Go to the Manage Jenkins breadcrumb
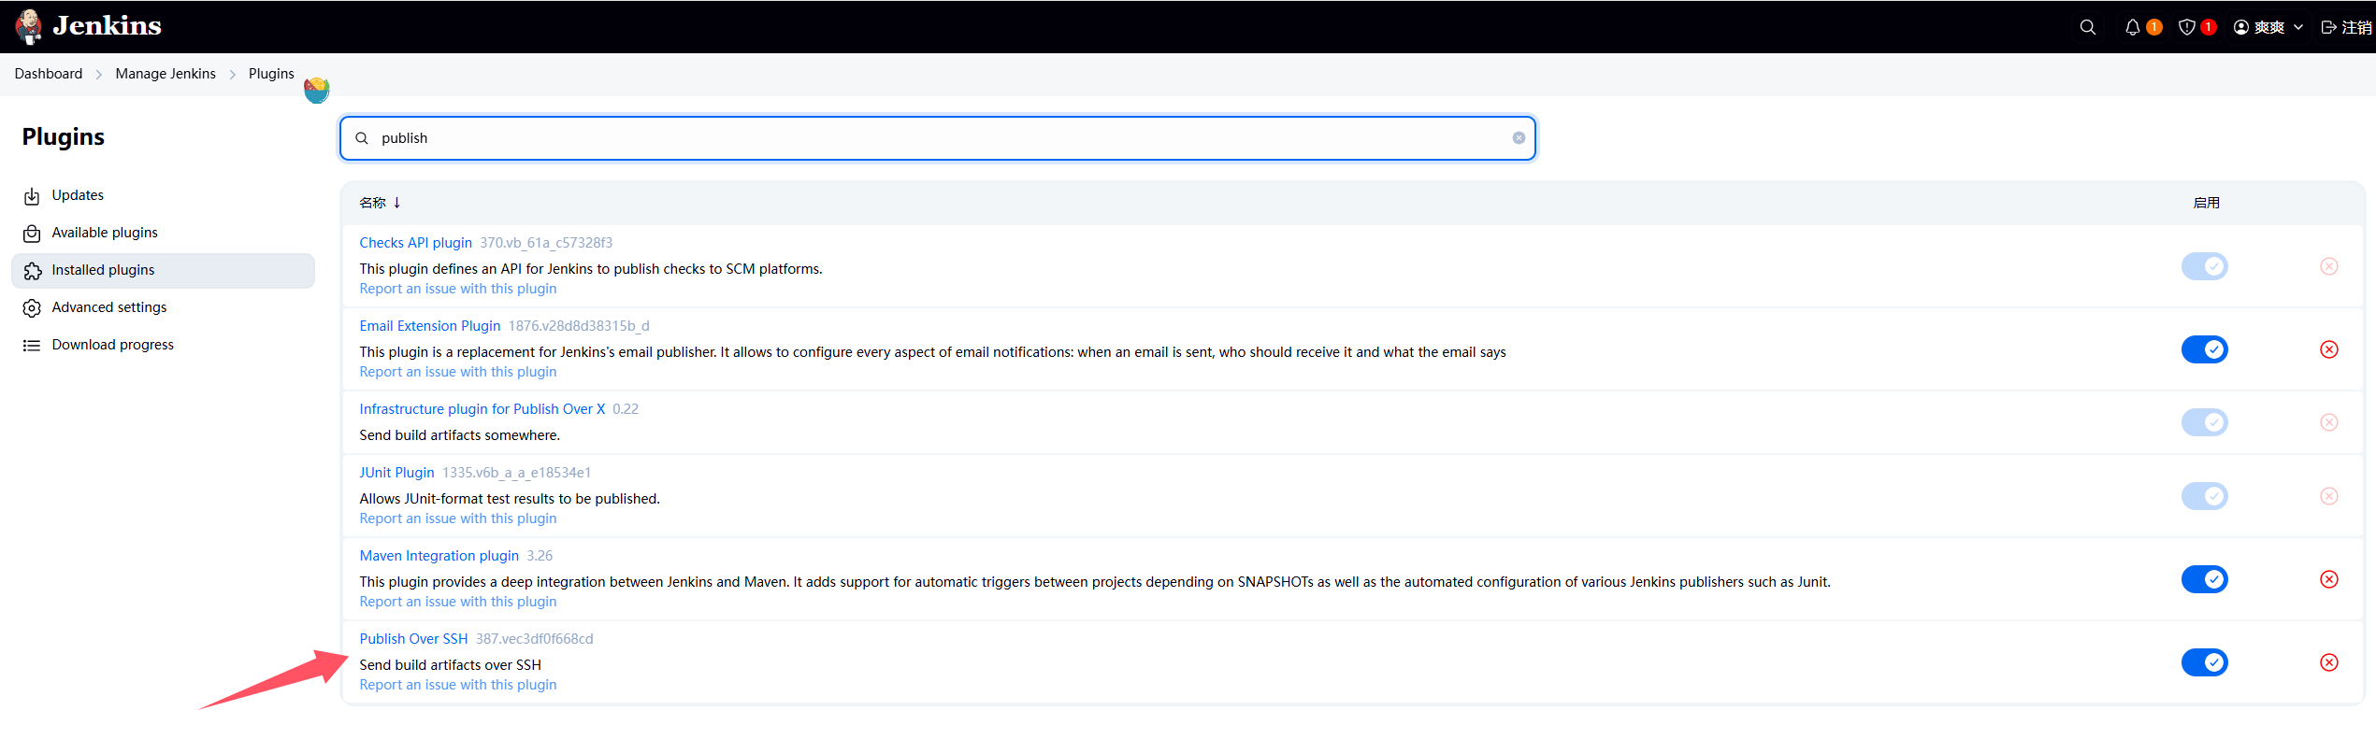The height and width of the screenshot is (739, 2376). click(x=166, y=74)
